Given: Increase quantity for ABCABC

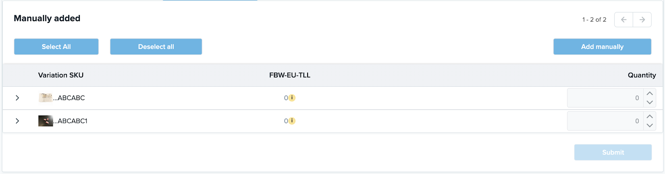Looking at the screenshot, I should click(x=650, y=93).
